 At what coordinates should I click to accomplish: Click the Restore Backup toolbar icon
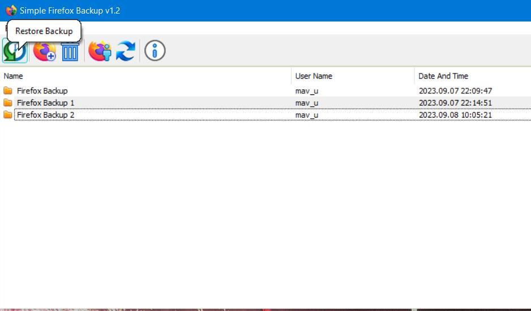[14, 51]
